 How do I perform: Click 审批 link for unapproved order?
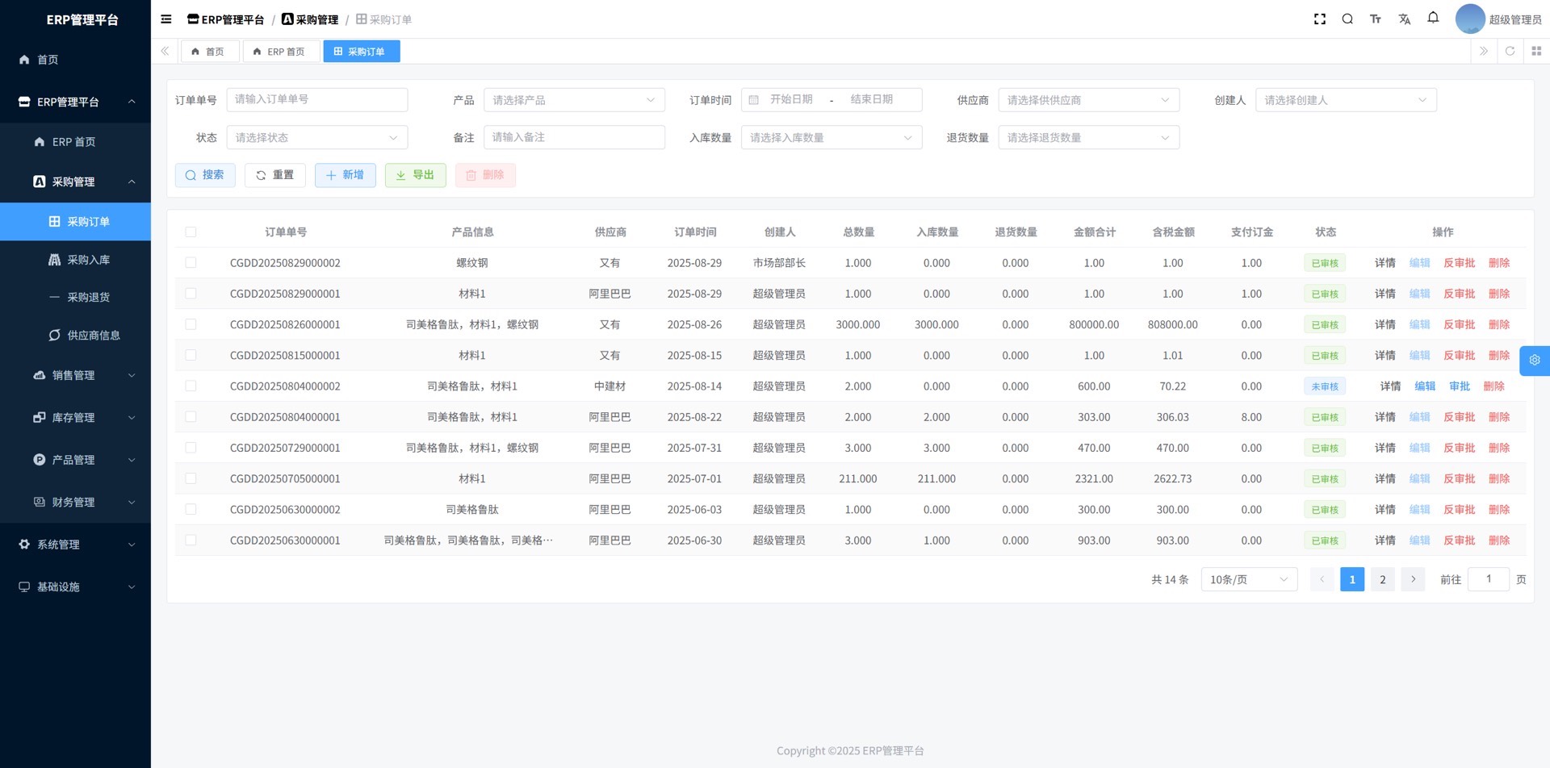click(x=1459, y=386)
